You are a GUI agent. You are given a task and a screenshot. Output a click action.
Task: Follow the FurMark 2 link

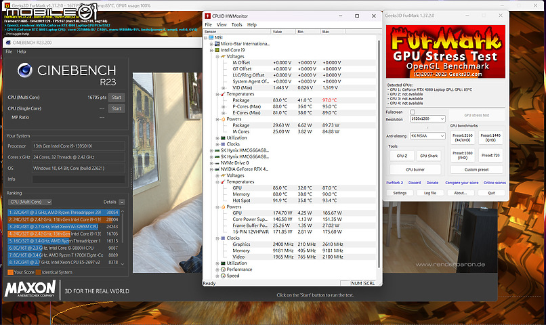point(394,183)
